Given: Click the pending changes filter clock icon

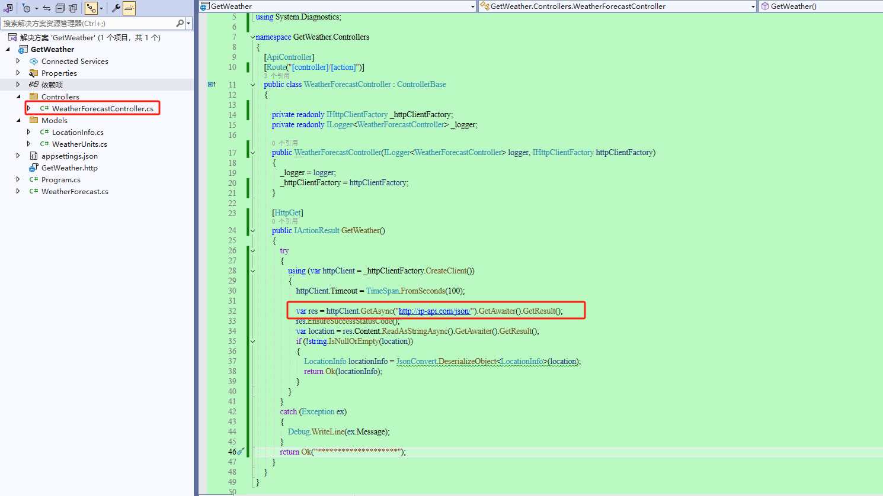Looking at the screenshot, I should click(27, 8).
